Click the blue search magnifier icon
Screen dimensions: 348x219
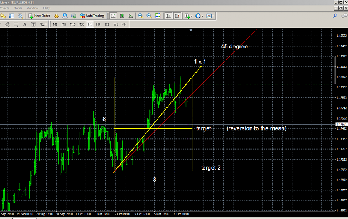[335, 16]
